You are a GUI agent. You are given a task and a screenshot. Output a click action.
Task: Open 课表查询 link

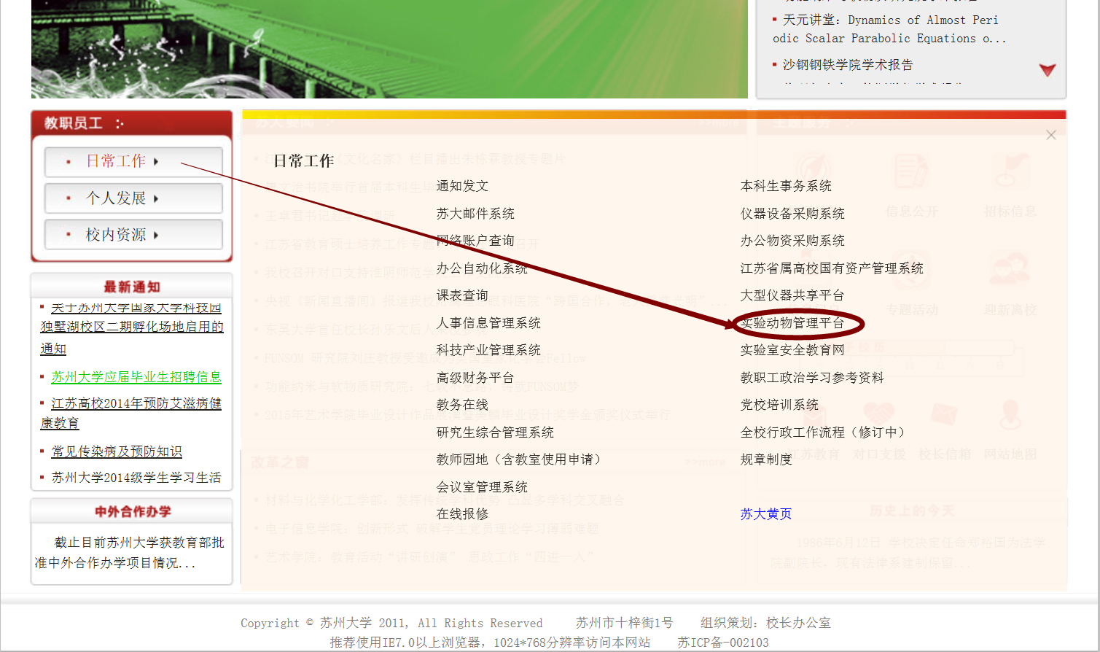click(462, 295)
